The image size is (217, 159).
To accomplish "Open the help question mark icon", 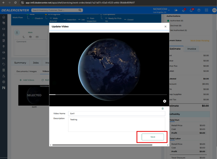I will coord(199,10).
